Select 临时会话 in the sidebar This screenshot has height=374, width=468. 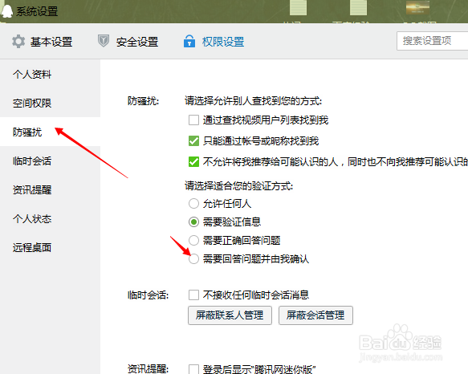50,161
